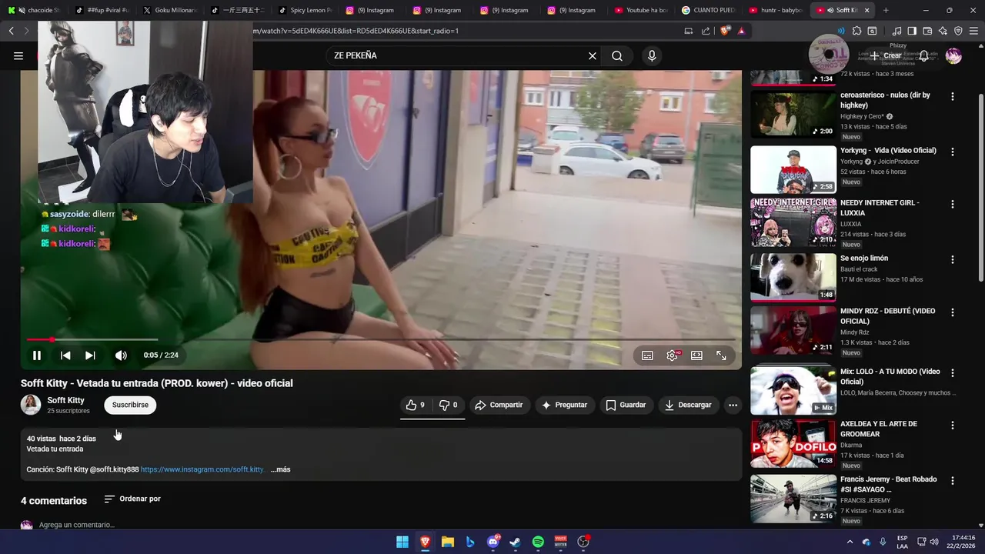This screenshot has height=554, width=985.
Task: Skip to the next video in player
Action: tap(90, 355)
